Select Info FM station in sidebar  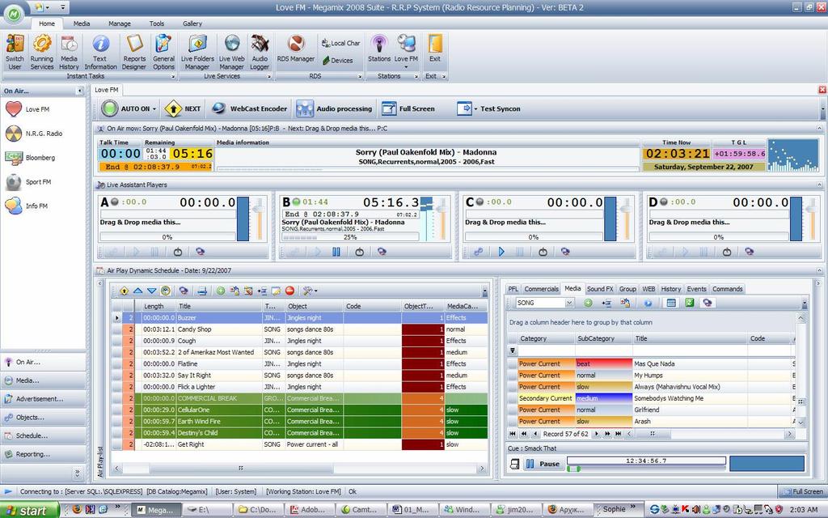click(x=27, y=206)
